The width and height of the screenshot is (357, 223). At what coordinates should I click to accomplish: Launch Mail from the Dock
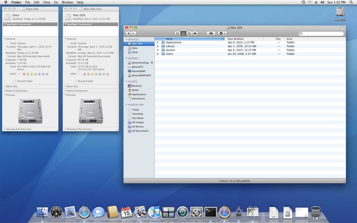pos(70,212)
